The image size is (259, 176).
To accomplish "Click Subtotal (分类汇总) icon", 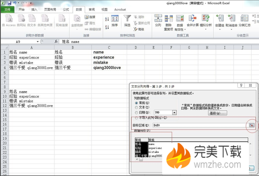I will coord(245,21).
